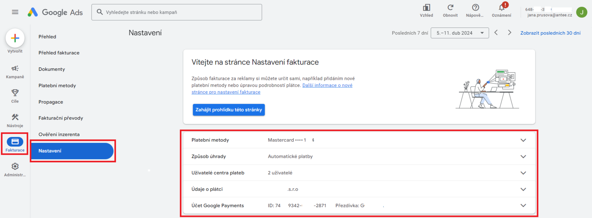Open the hamburger main menu
The width and height of the screenshot is (592, 218).
coord(15,12)
